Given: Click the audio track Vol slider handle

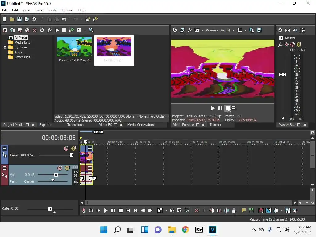Looking at the screenshot, I should [56, 175].
